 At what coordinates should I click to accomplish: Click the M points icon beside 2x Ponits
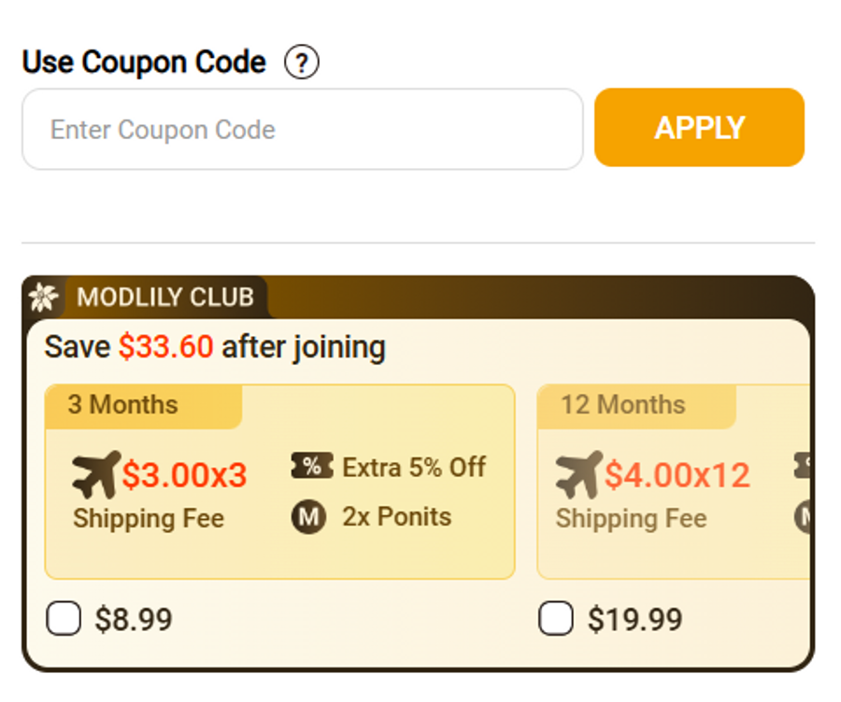pyautogui.click(x=308, y=518)
